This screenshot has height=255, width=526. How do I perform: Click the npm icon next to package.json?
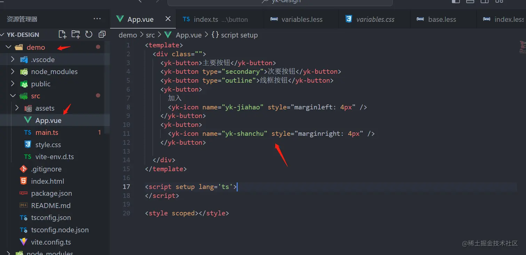(x=24, y=193)
